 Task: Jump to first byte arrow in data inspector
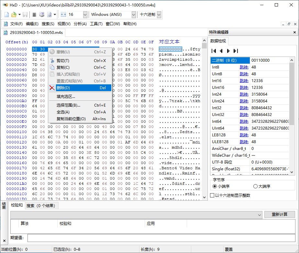pyautogui.click(x=214, y=51)
